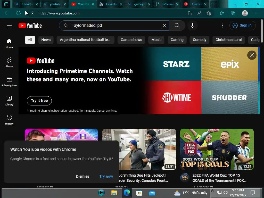The image size is (264, 198).
Task: Close the Primetime Channels banner
Action: click(x=252, y=55)
